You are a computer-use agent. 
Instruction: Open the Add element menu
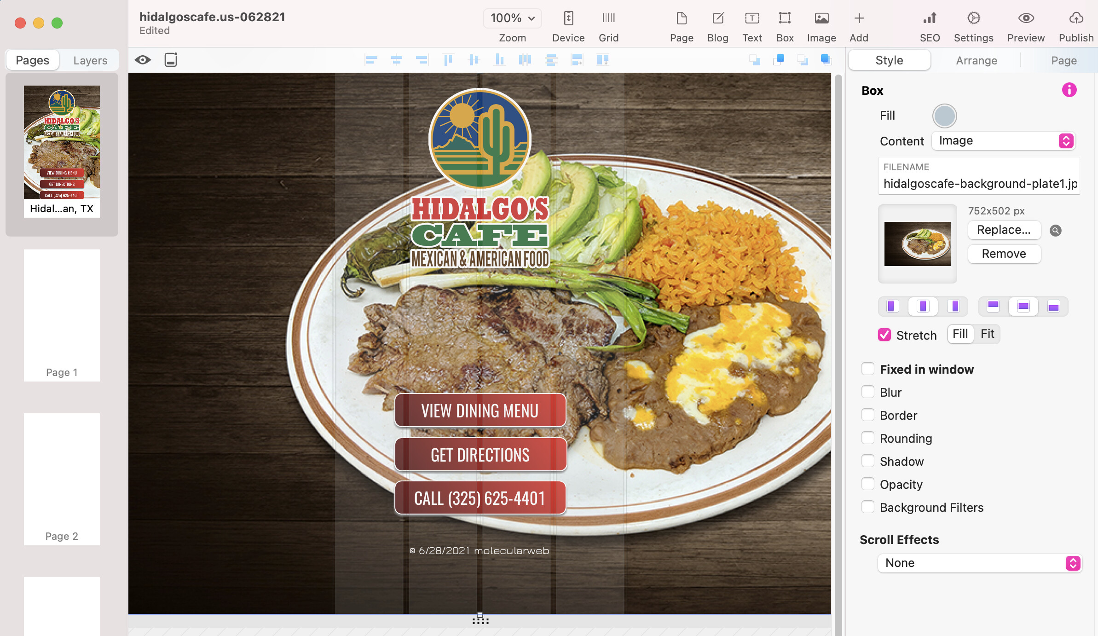[859, 26]
